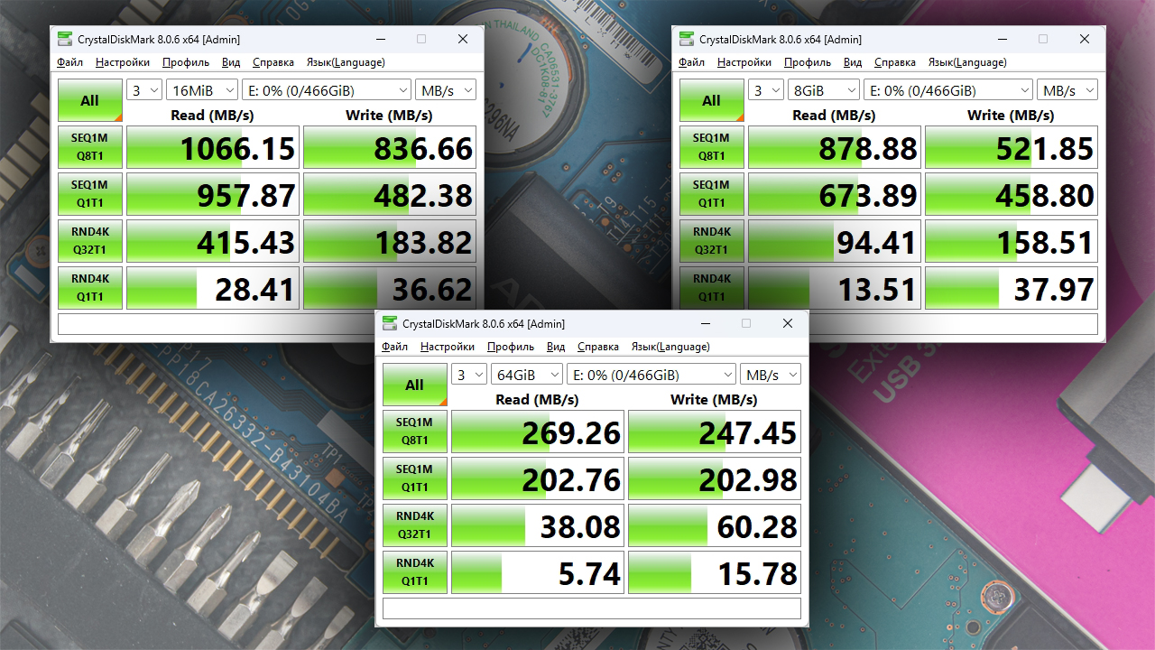Open the Профиль menu in the 64GiB window
The image size is (1155, 650).
point(511,347)
